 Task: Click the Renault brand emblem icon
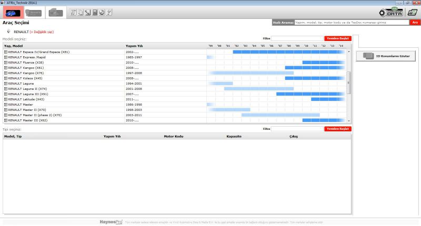click(8, 32)
